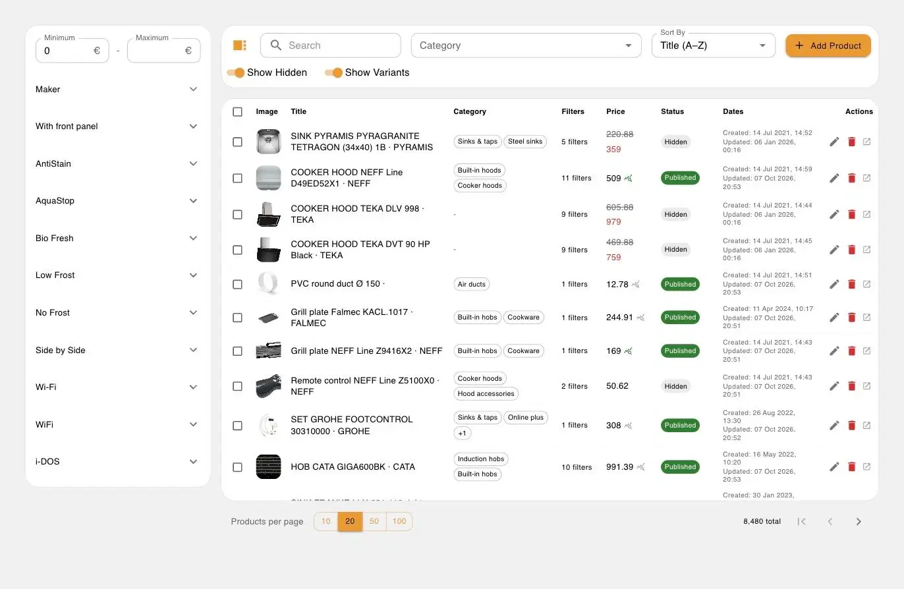Click the Minimum price field

(x=72, y=51)
